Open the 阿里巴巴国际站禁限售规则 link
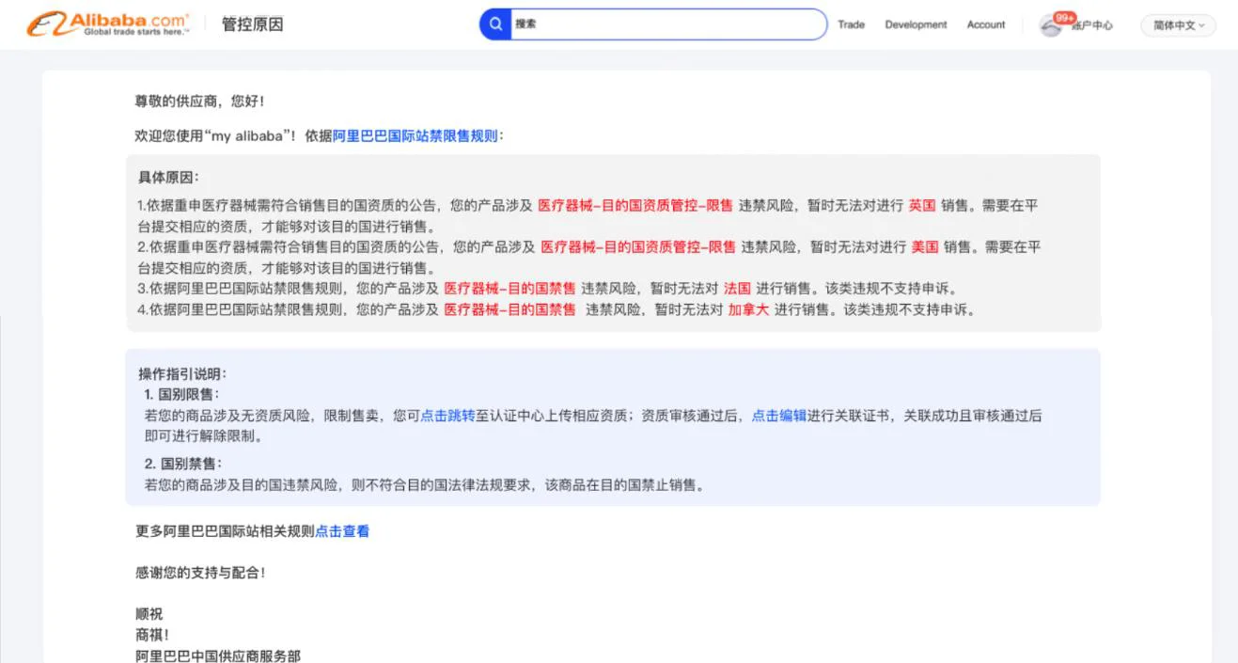The height and width of the screenshot is (663, 1238). pos(415,135)
